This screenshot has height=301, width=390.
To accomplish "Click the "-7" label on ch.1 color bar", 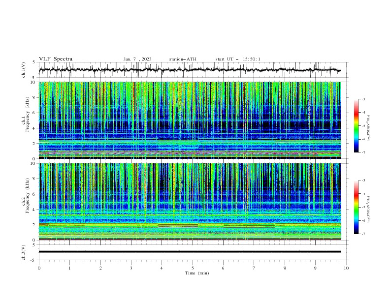I will pyautogui.click(x=363, y=152).
